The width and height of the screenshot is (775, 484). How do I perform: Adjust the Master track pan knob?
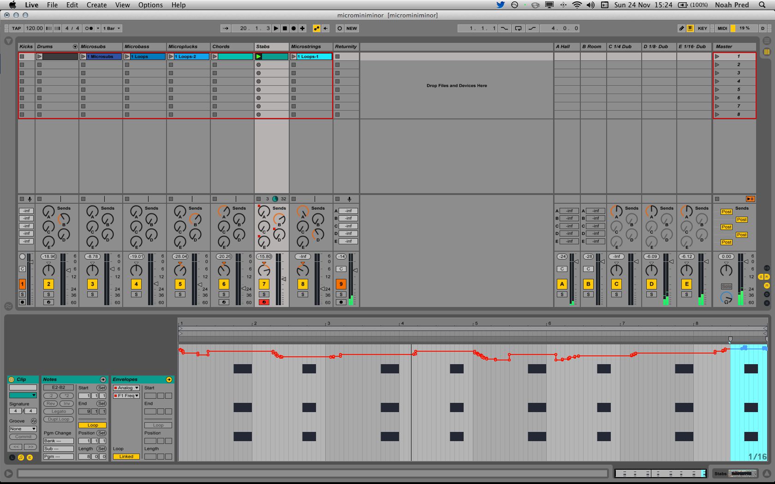726,270
